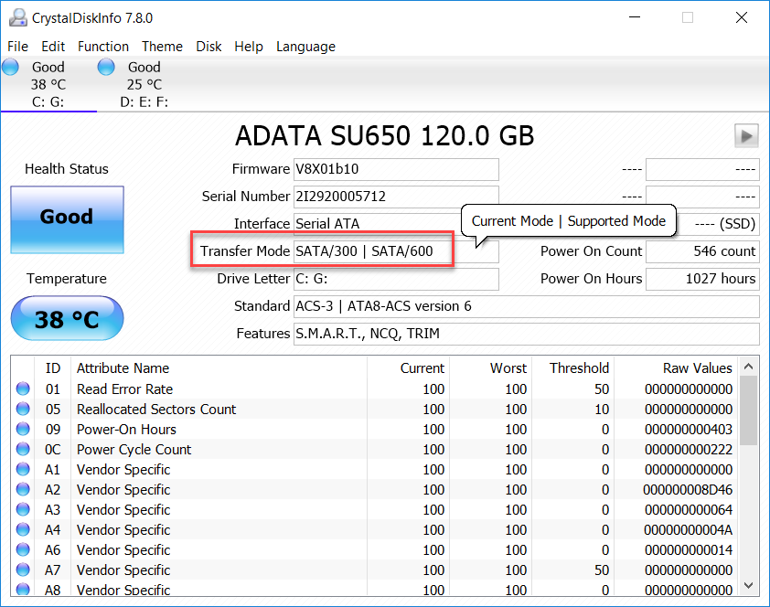The height and width of the screenshot is (607, 770).
Task: Click the Firmware value field
Action: pyautogui.click(x=395, y=169)
